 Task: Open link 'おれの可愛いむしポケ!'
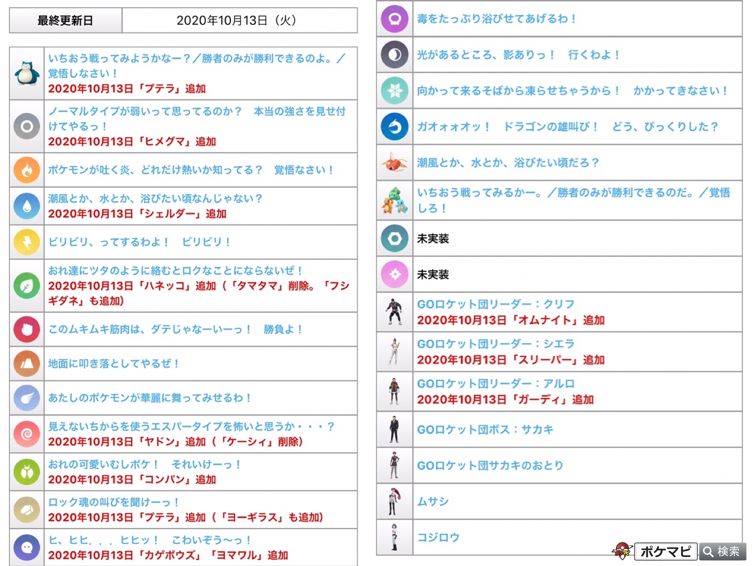coord(144,465)
